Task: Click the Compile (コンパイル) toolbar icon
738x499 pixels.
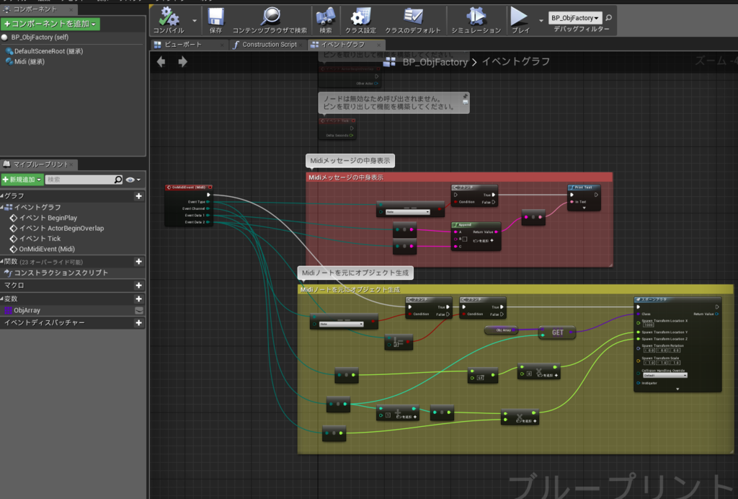Action: [169, 17]
